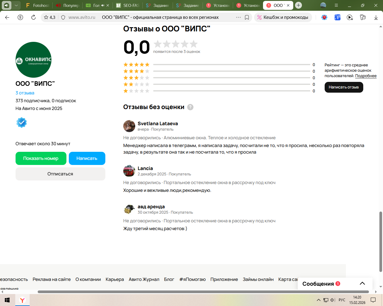Open the Карьера footer link
Viewport: 383px width, 306px height.
coord(115,279)
